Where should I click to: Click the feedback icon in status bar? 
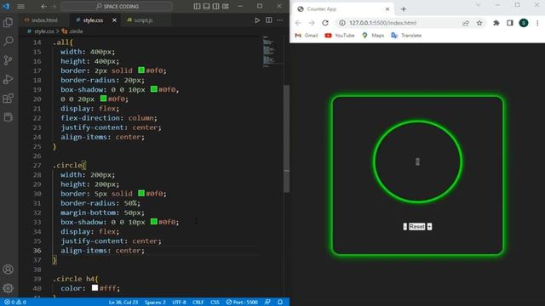[267, 303]
